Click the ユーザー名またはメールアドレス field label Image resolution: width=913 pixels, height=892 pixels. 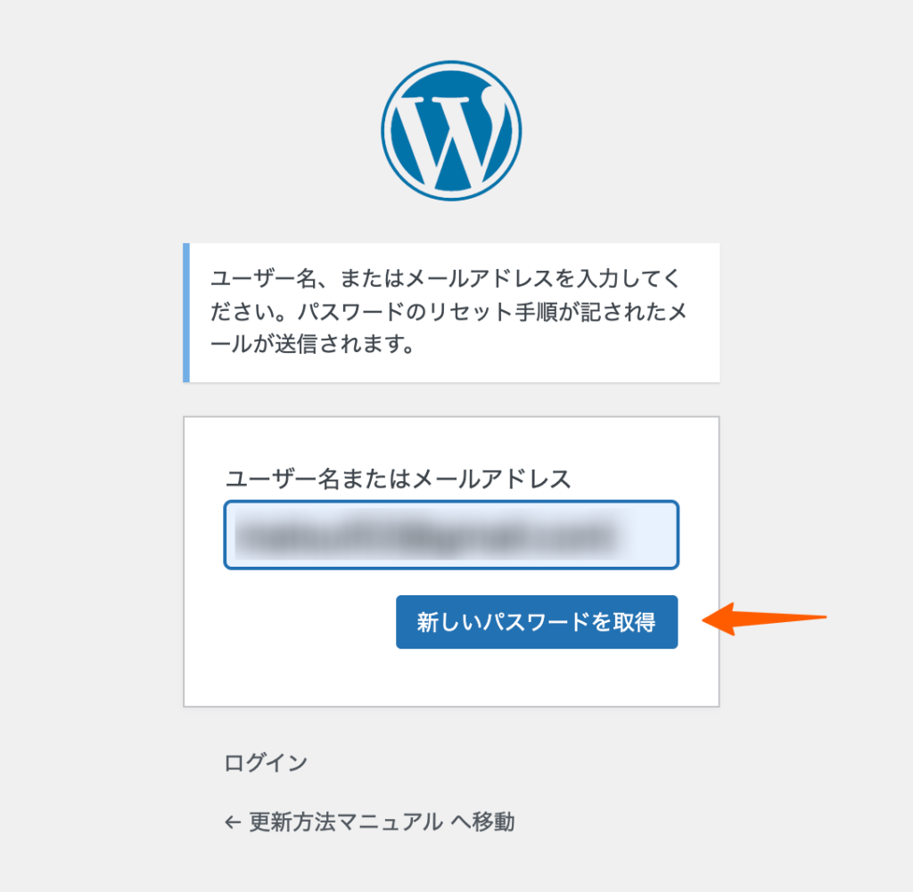399,479
